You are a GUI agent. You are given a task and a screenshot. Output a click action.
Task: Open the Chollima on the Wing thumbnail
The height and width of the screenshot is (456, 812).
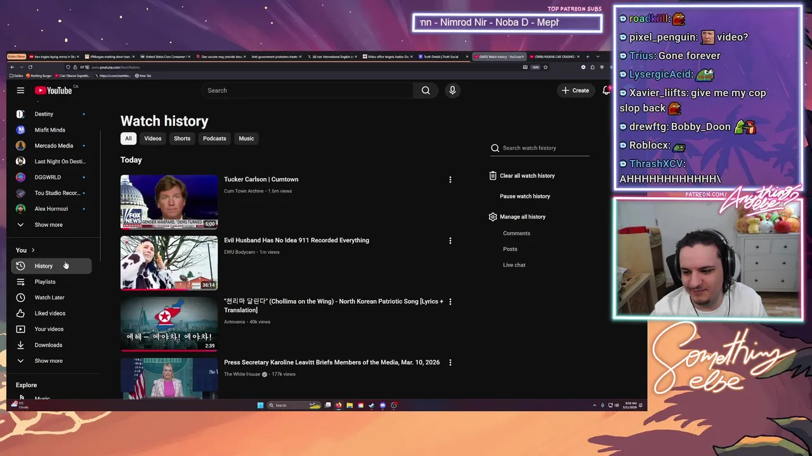pos(169,324)
